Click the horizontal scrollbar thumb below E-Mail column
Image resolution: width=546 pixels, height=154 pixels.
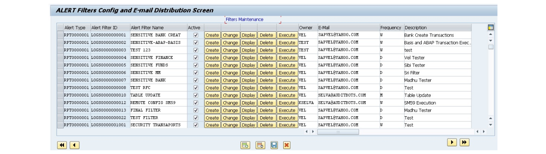[338, 132]
